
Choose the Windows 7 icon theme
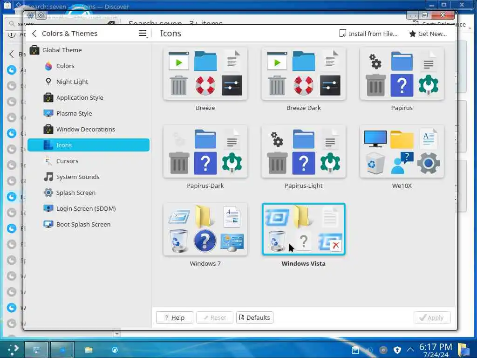(x=205, y=229)
